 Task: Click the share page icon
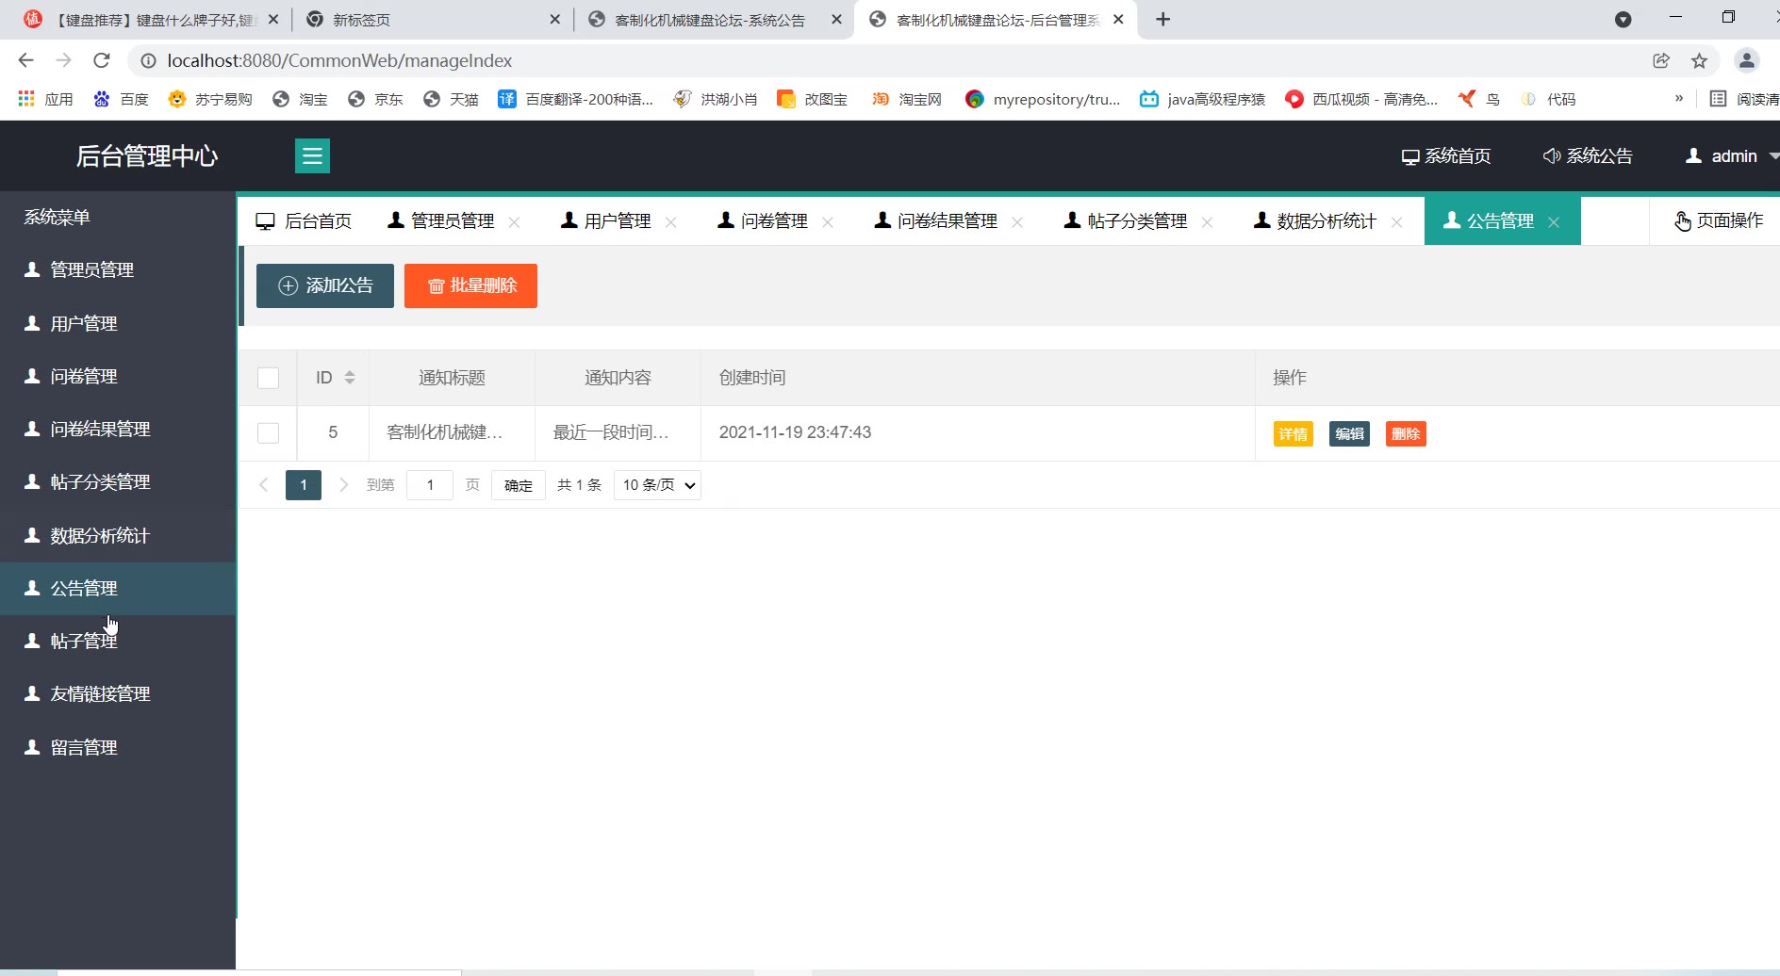coord(1661,60)
